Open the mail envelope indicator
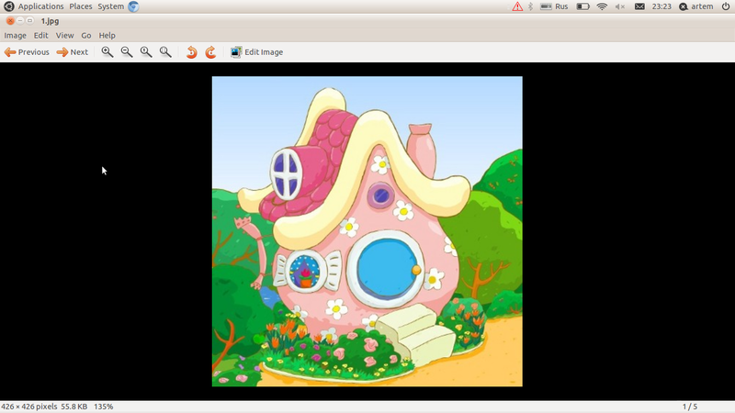This screenshot has width=735, height=413. tap(639, 6)
